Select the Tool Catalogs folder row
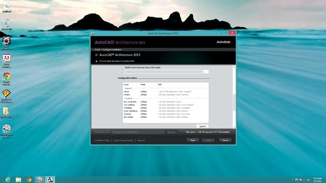Image resolution: width=326 pixels, height=183 pixels. pyautogui.click(x=166, y=105)
